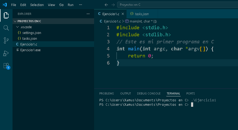Click the EXPLORER panel title
This screenshot has height=130, width=238.
coord(25,14)
